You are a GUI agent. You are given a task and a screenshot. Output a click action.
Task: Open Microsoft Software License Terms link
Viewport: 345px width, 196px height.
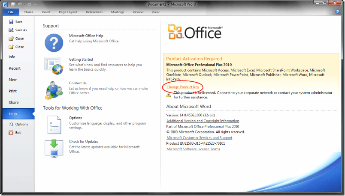pos(193,149)
